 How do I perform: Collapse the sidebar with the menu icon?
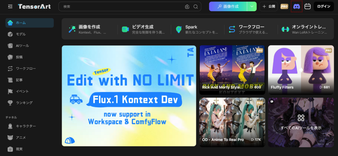click(x=10, y=7)
